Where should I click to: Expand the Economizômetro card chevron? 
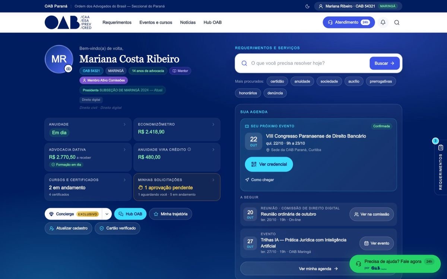click(213, 124)
